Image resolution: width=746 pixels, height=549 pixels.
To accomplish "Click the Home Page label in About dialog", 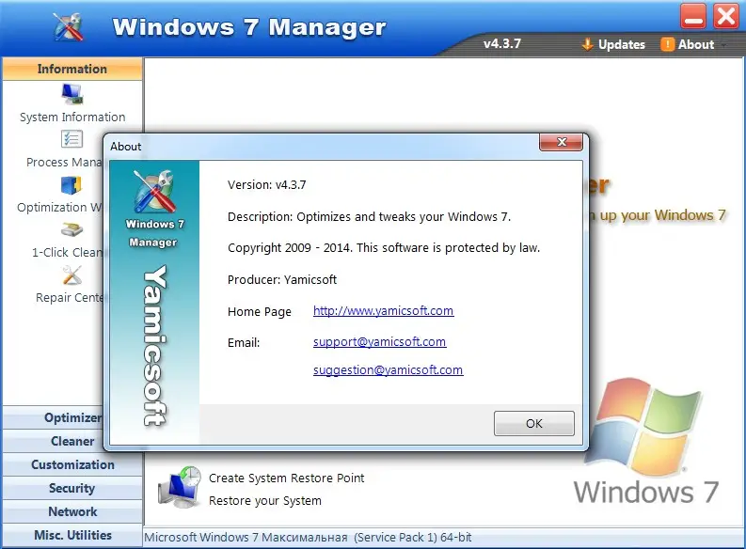I will pos(260,312).
